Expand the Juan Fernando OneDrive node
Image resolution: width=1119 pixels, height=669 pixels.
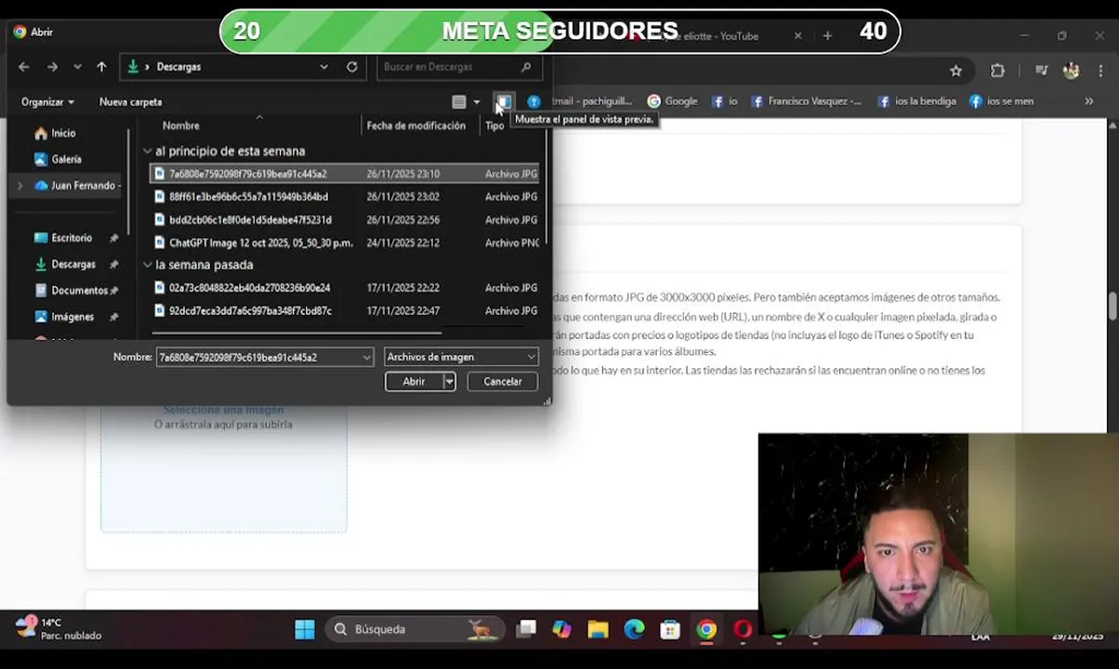(20, 186)
